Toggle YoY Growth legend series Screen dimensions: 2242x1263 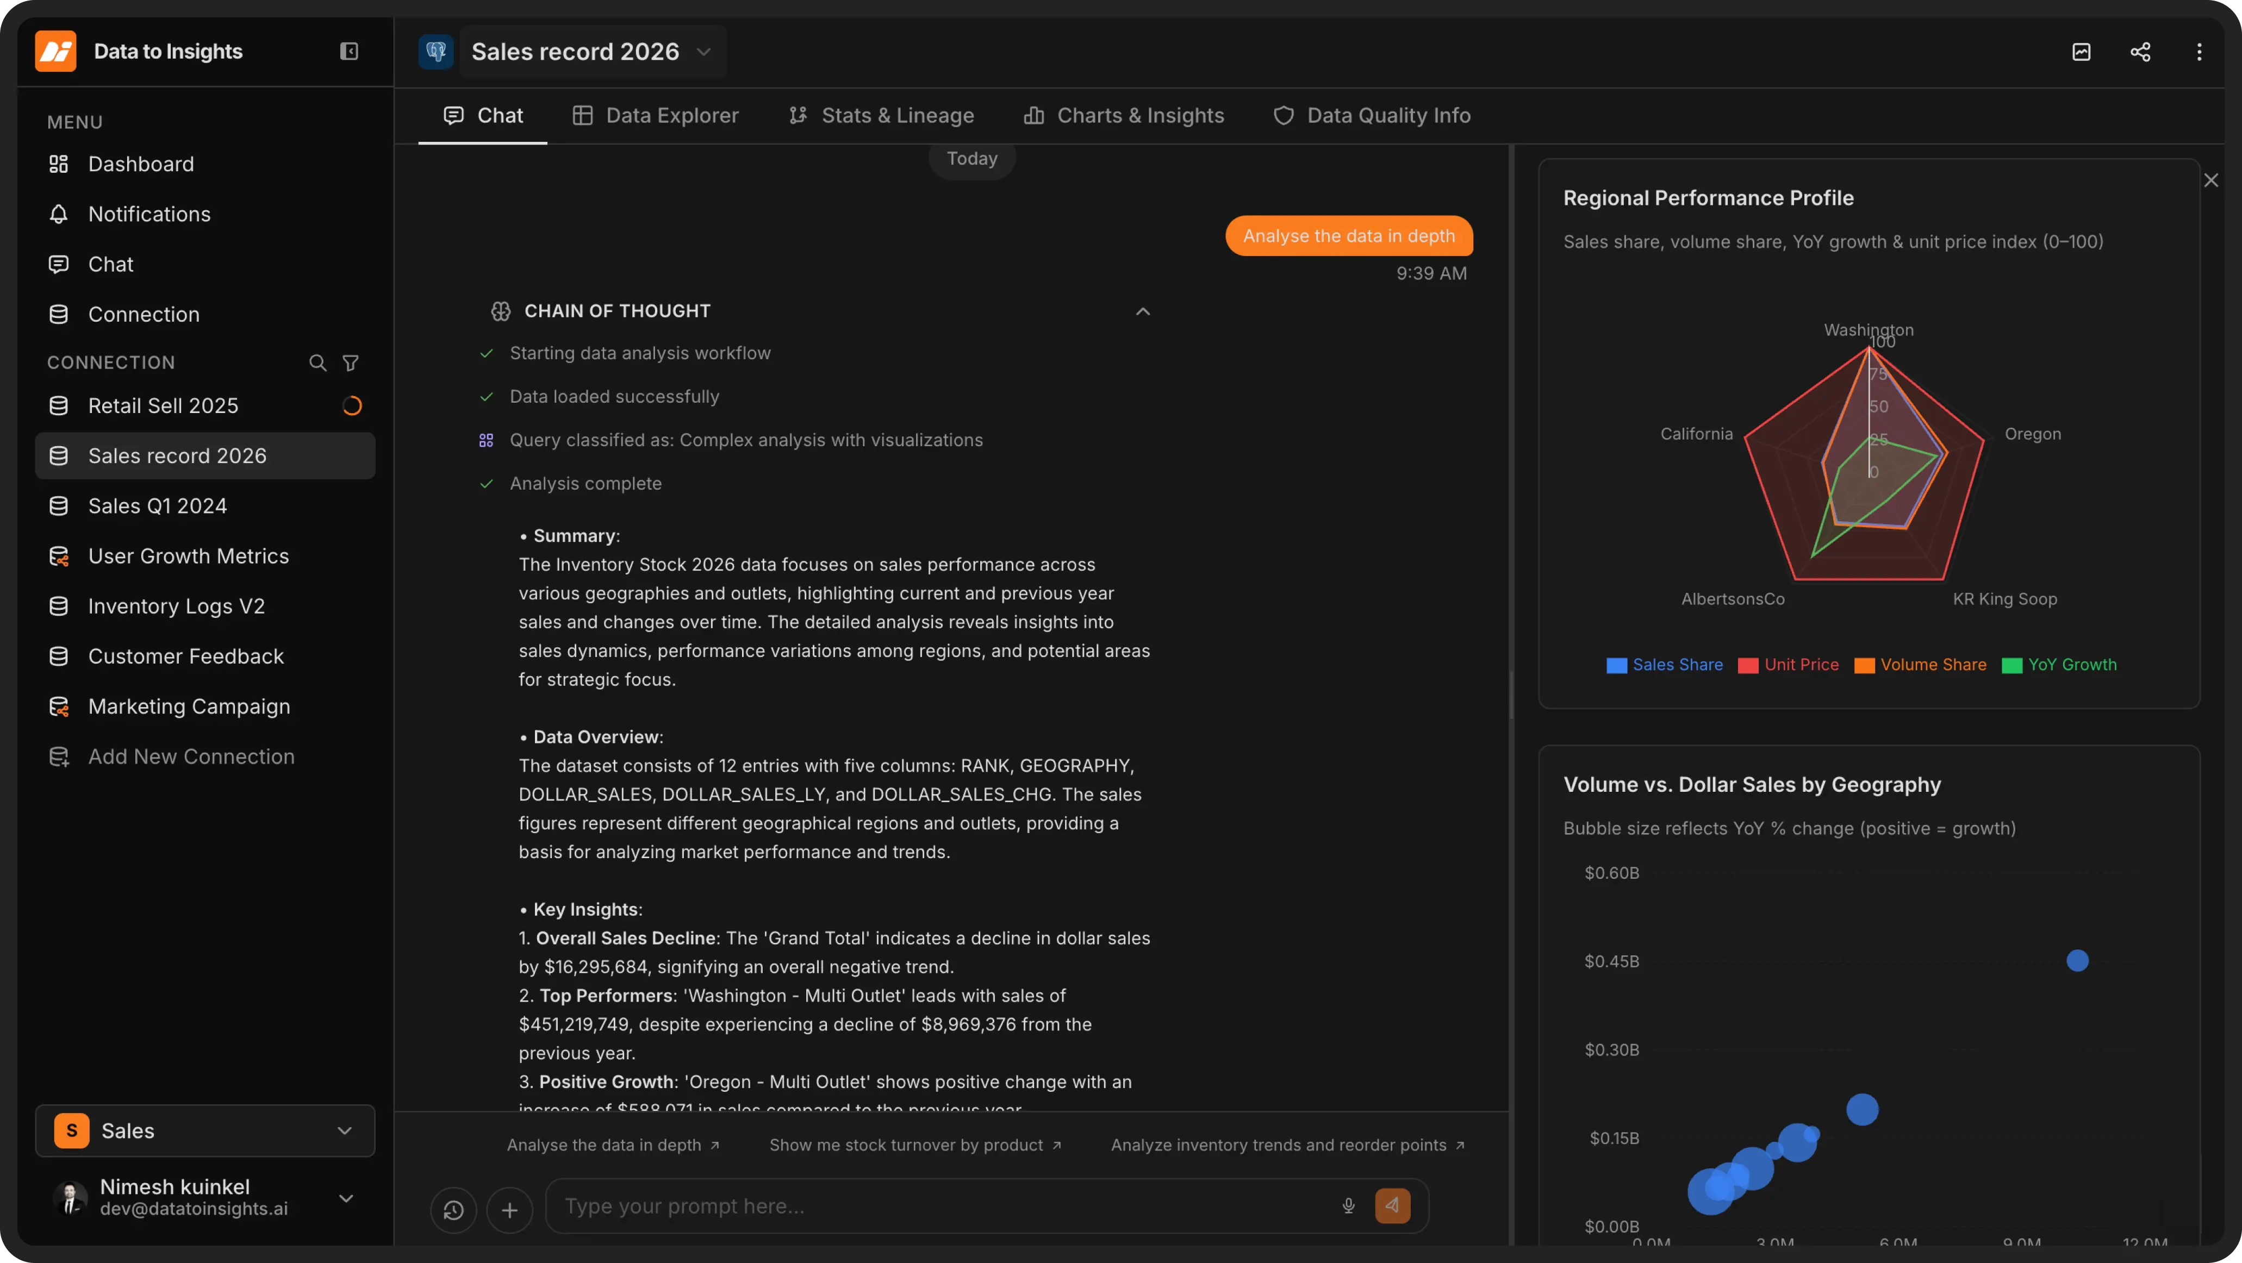point(2059,665)
